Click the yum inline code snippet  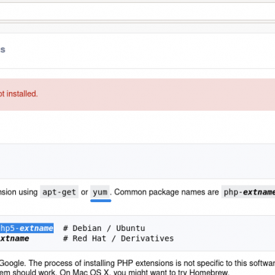coord(100,192)
